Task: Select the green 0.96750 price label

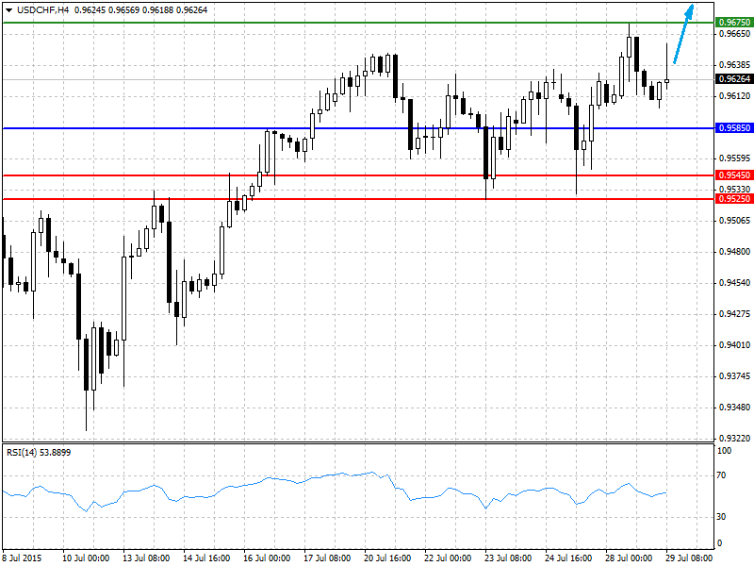Action: click(x=734, y=22)
